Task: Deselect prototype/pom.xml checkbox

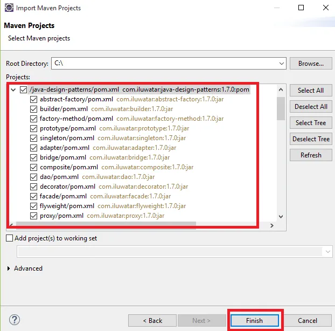Action: click(33, 128)
